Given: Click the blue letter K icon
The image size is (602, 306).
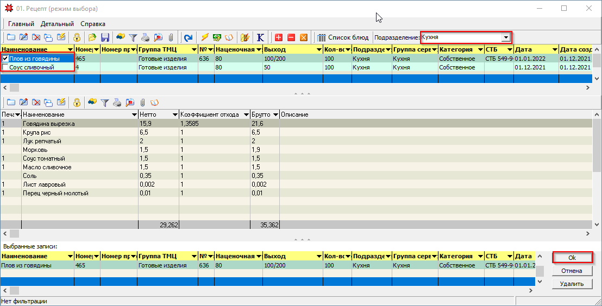Looking at the screenshot, I should coord(261,37).
